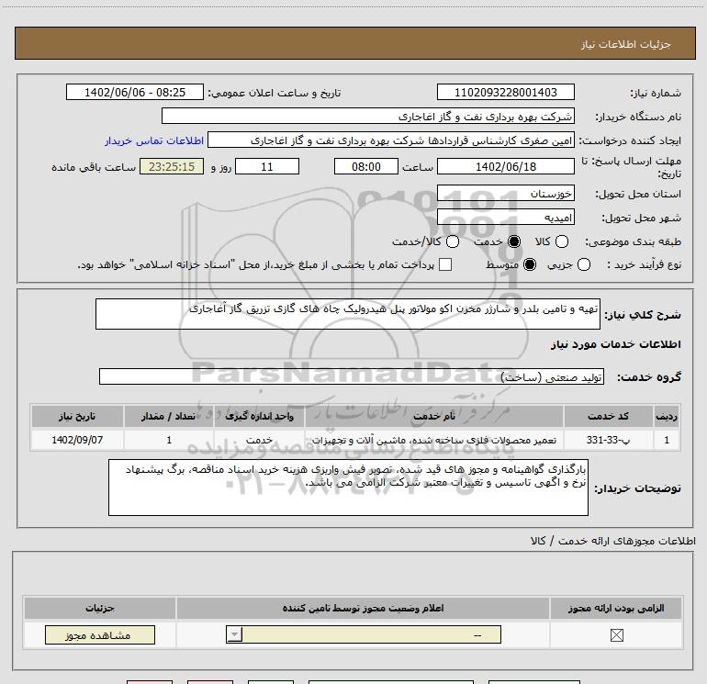Select the کالا/خدمت radio button
The width and height of the screenshot is (707, 684).
coord(453,241)
